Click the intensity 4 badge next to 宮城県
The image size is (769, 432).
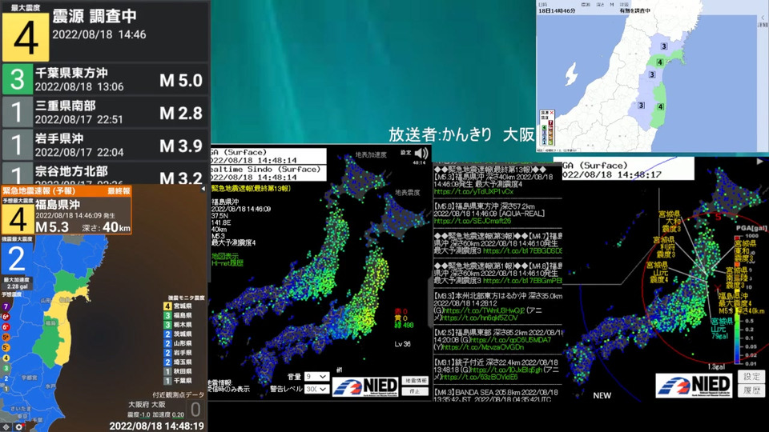pos(167,306)
